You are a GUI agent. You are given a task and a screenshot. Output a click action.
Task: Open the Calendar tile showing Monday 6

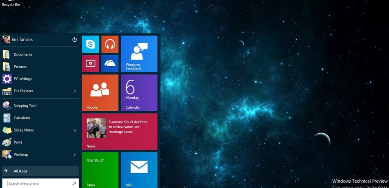pyautogui.click(x=139, y=93)
